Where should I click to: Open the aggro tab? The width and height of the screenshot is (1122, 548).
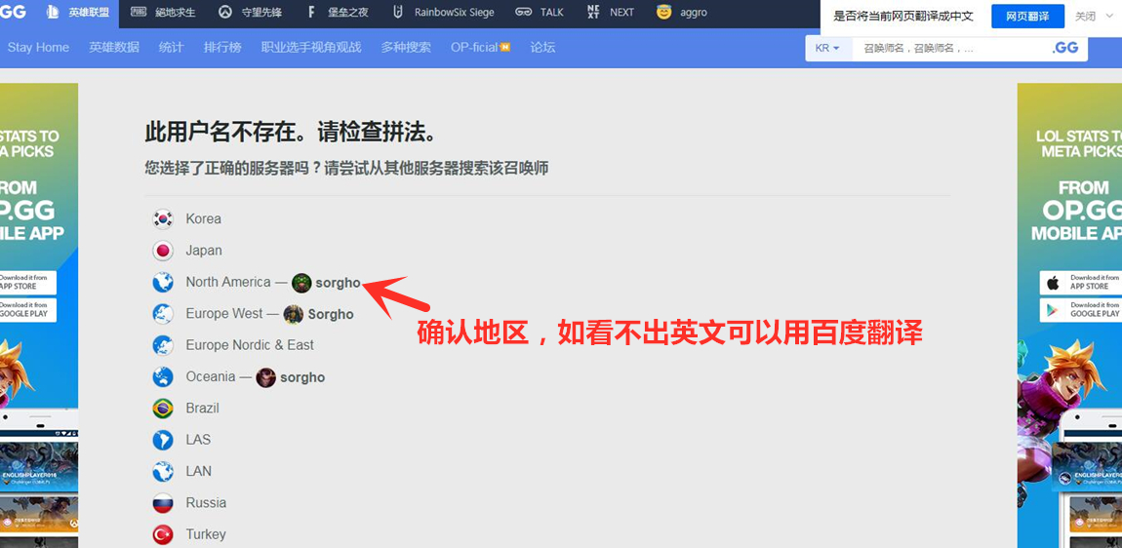681,12
